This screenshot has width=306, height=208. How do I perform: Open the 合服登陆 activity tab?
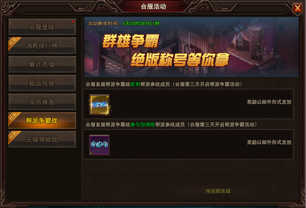pos(42,27)
